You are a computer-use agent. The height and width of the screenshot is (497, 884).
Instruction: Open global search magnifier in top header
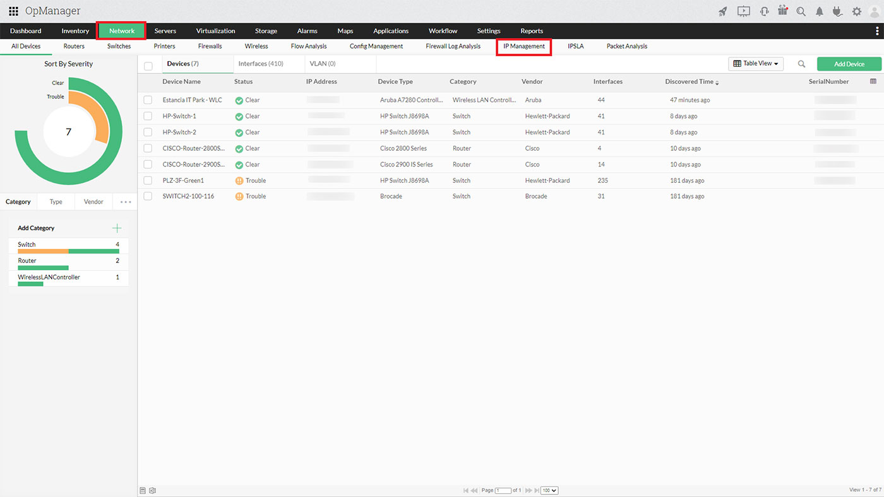tap(801, 11)
